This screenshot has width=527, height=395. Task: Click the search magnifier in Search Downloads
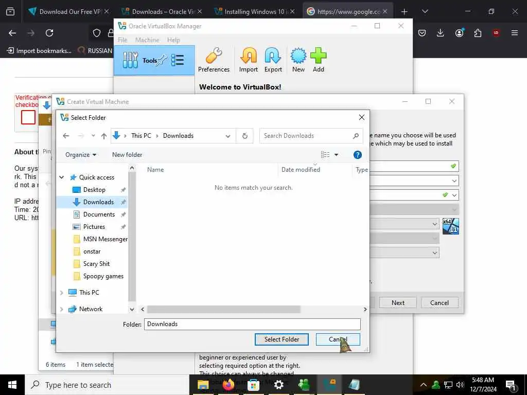point(356,136)
